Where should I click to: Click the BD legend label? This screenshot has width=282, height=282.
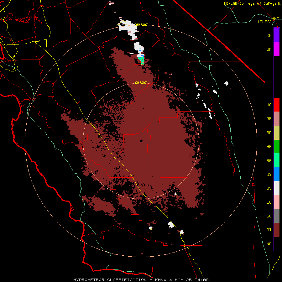coord(269,133)
